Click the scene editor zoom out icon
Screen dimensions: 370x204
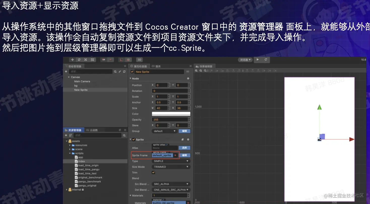point(201,71)
